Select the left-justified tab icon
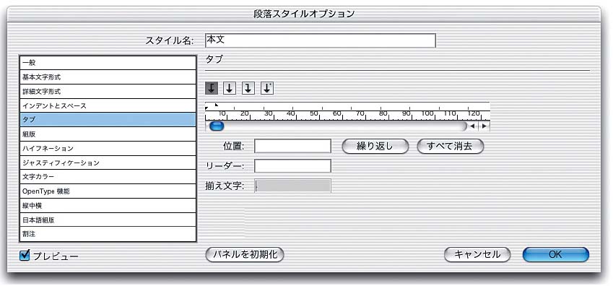The height and width of the screenshot is (286, 613). pos(212,88)
